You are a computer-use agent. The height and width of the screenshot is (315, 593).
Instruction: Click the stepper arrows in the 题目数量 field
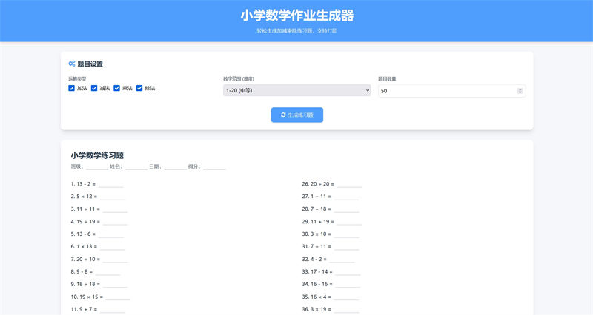520,91
